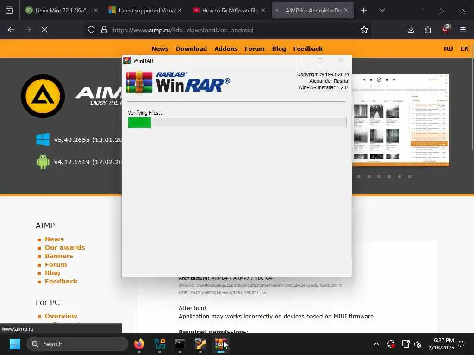
Task: Click the WinRAR installer title bar icon
Action: click(127, 61)
